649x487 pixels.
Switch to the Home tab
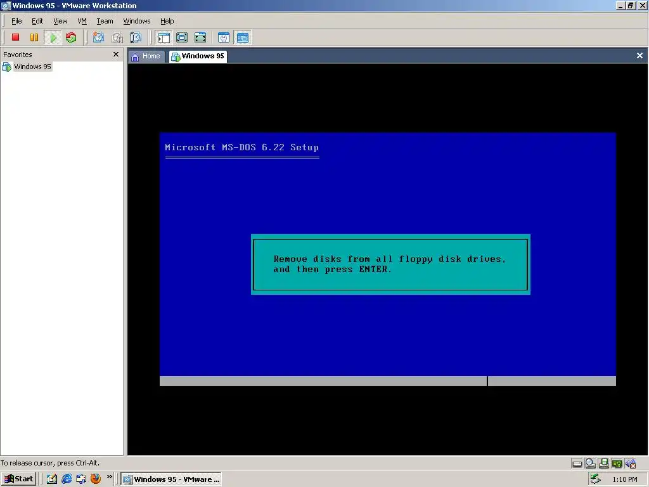pyautogui.click(x=146, y=56)
